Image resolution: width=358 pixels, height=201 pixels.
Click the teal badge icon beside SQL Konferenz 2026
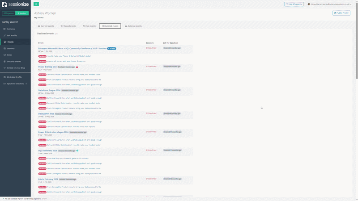(x=77, y=151)
